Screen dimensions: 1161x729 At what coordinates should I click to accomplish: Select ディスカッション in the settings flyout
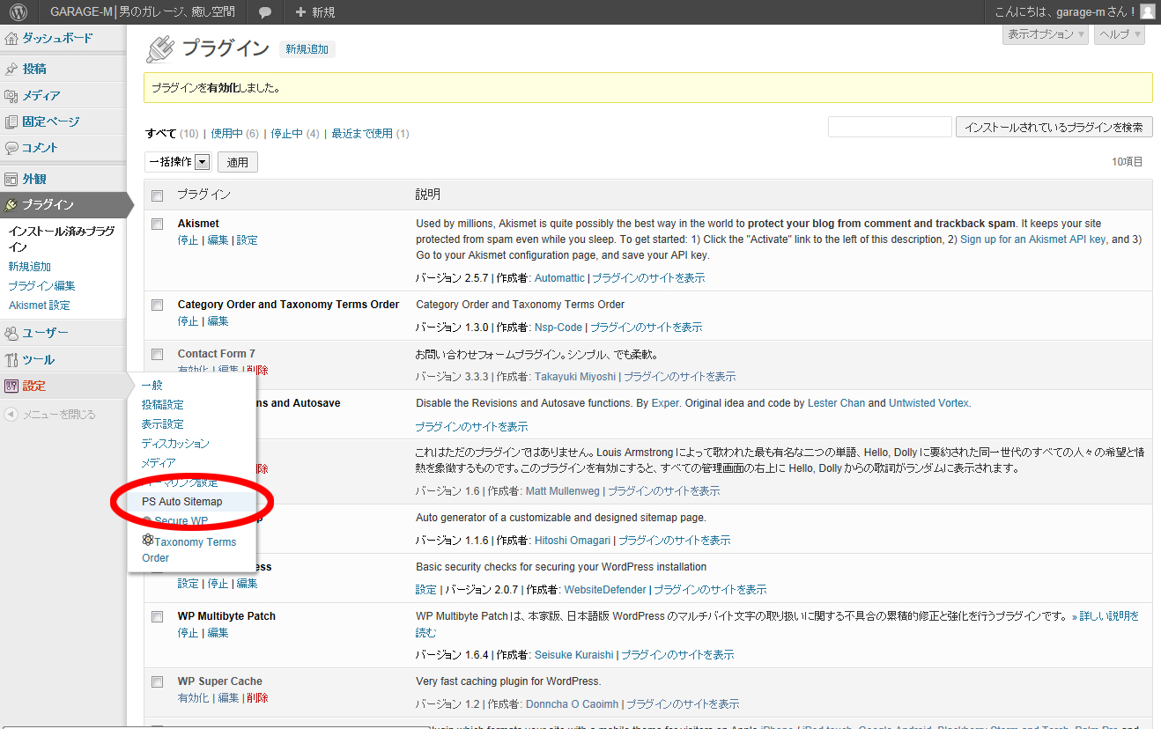pos(175,443)
